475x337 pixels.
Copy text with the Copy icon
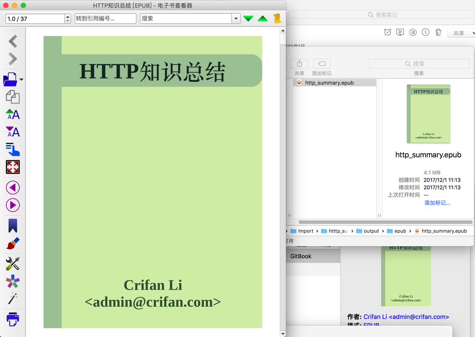click(x=13, y=97)
